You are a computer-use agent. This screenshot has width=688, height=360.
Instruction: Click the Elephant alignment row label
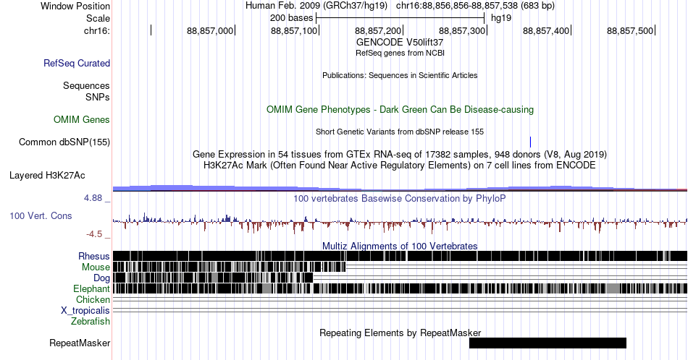point(92,288)
